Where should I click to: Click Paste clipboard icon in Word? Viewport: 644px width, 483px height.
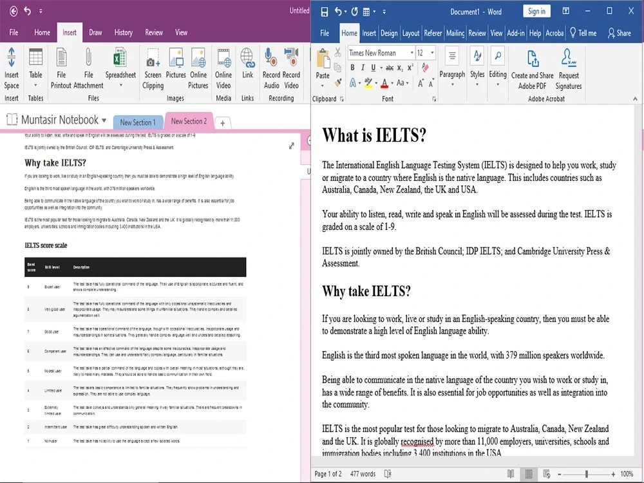click(323, 59)
